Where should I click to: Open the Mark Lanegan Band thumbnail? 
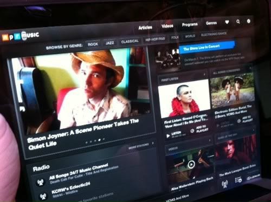pos(236,153)
